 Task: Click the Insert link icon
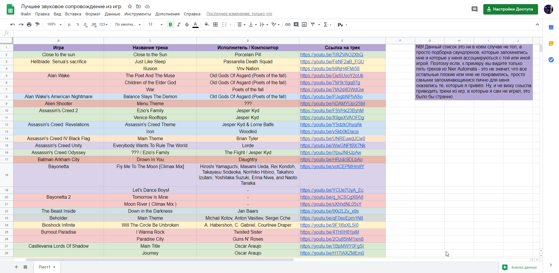tap(288, 24)
